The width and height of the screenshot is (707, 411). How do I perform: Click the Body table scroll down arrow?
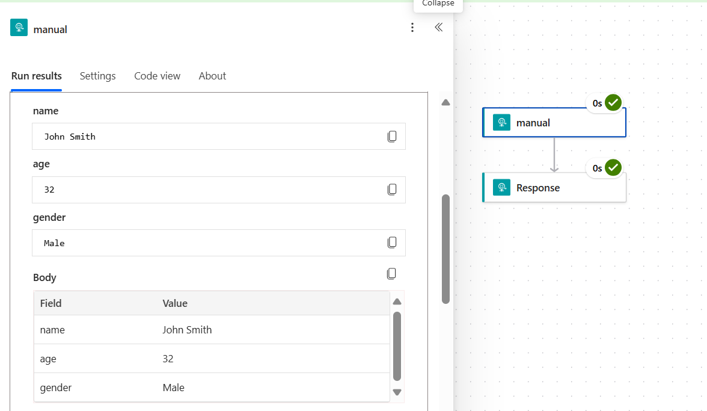click(x=397, y=392)
